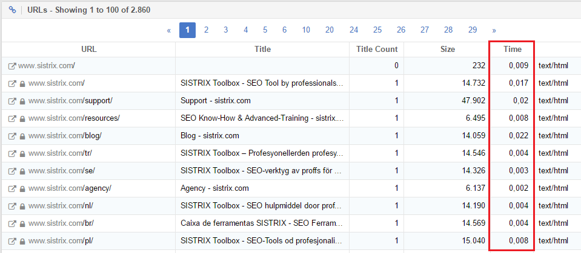
Task: Open external link icon for /br/ row
Action: 12,223
